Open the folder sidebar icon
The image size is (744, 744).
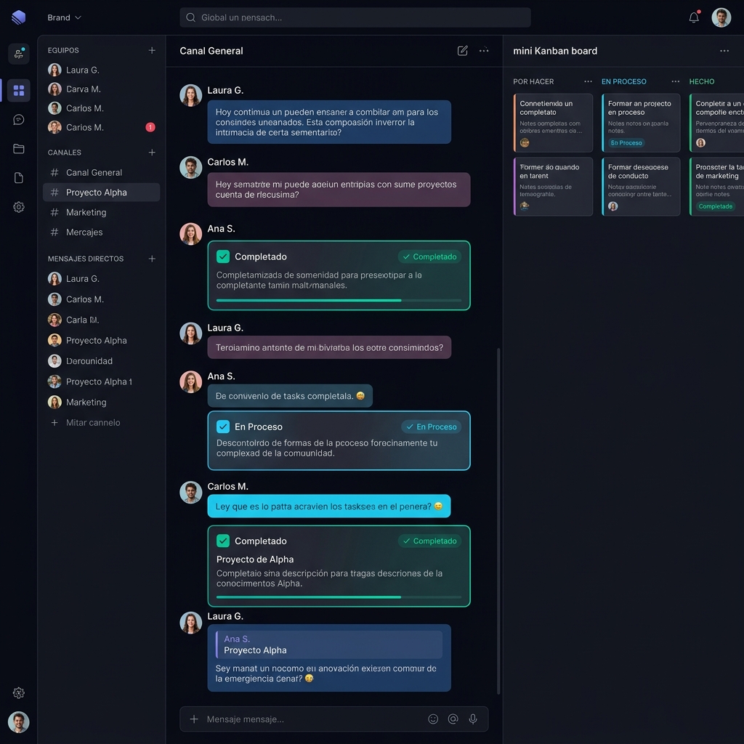coord(19,149)
